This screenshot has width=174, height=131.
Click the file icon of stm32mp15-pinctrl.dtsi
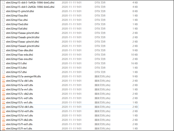point(4,11)
